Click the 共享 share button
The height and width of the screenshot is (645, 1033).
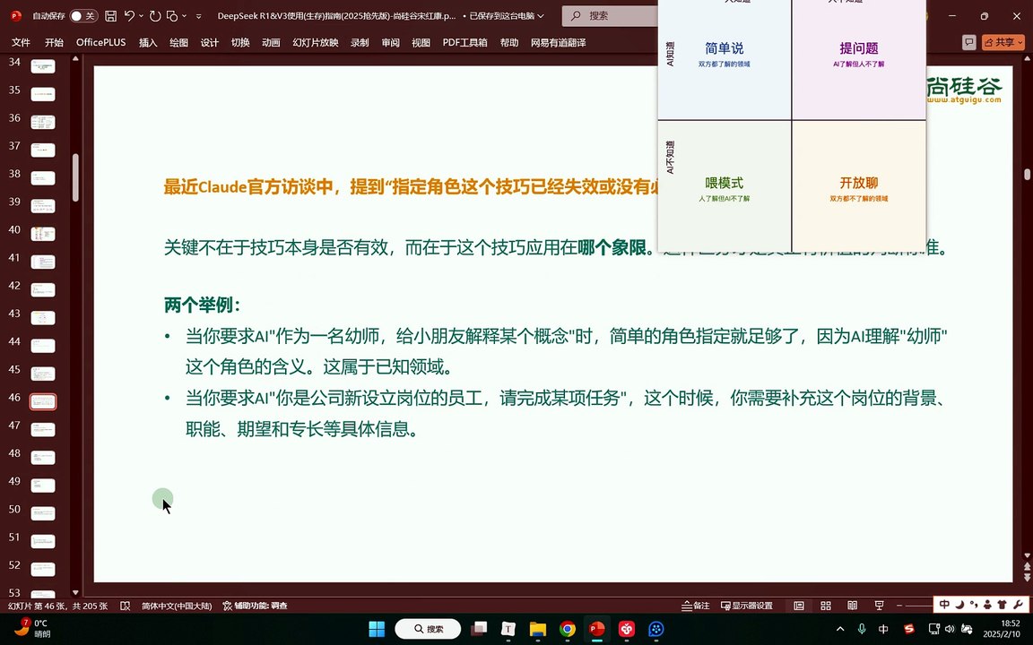1003,42
